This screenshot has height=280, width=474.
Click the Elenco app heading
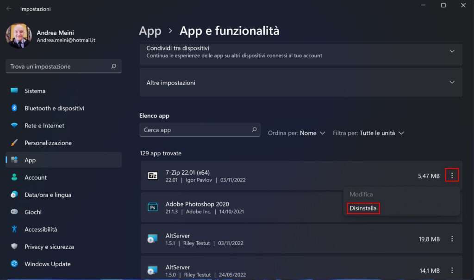[154, 116]
